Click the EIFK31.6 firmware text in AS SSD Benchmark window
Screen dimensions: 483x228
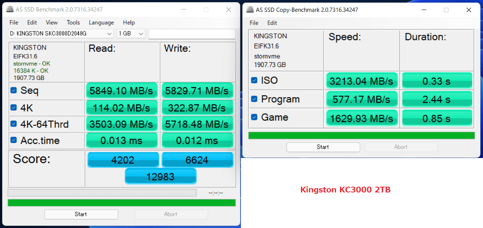click(x=26, y=56)
